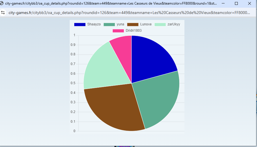Click the mint zarUkyy legend color box
Image resolution: width=257 pixels, height=147 pixels.
160,25
